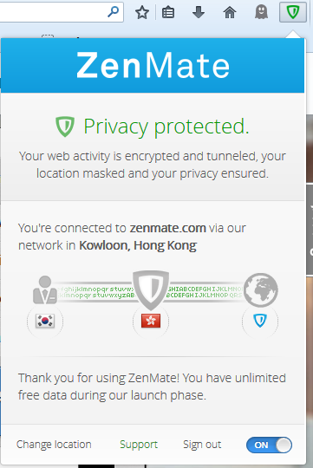Open the Ghostery ghost toolbar icon
Screen dimensions: 313x468
(261, 12)
